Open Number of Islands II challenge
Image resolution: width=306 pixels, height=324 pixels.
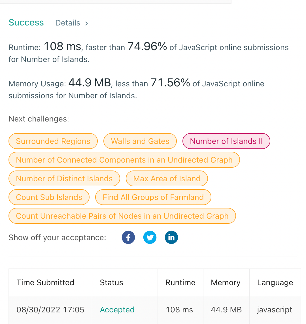226,141
